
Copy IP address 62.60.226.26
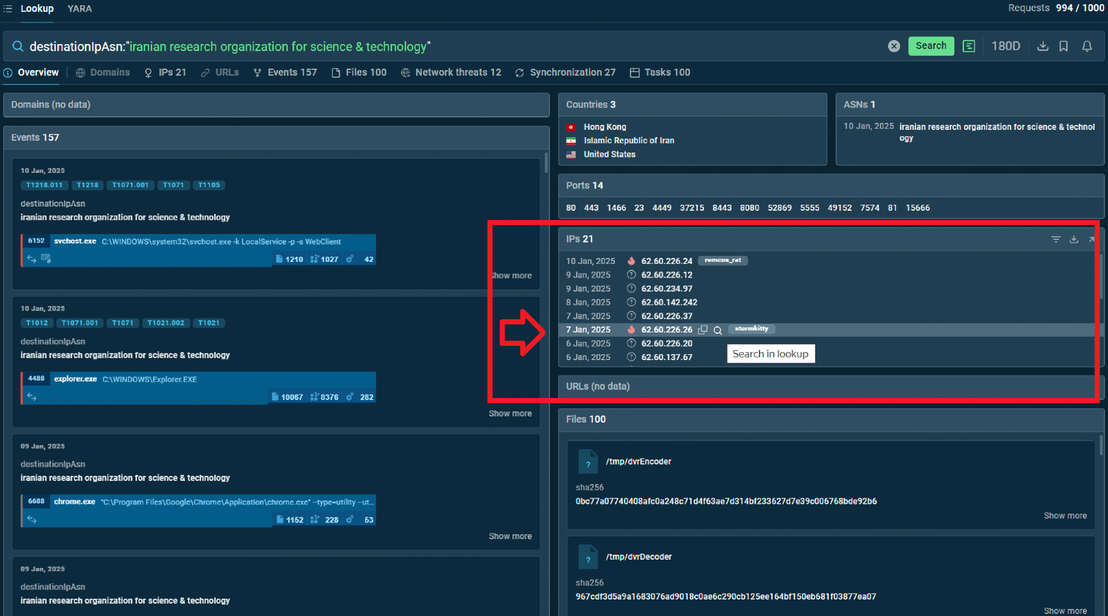pyautogui.click(x=702, y=329)
